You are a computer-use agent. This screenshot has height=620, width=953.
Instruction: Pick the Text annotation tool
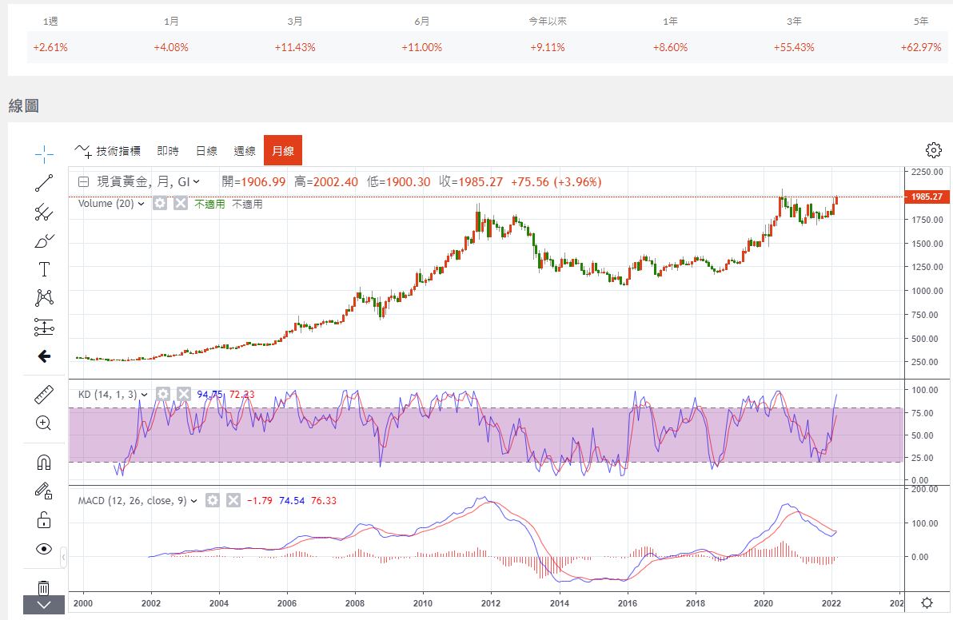(x=44, y=269)
